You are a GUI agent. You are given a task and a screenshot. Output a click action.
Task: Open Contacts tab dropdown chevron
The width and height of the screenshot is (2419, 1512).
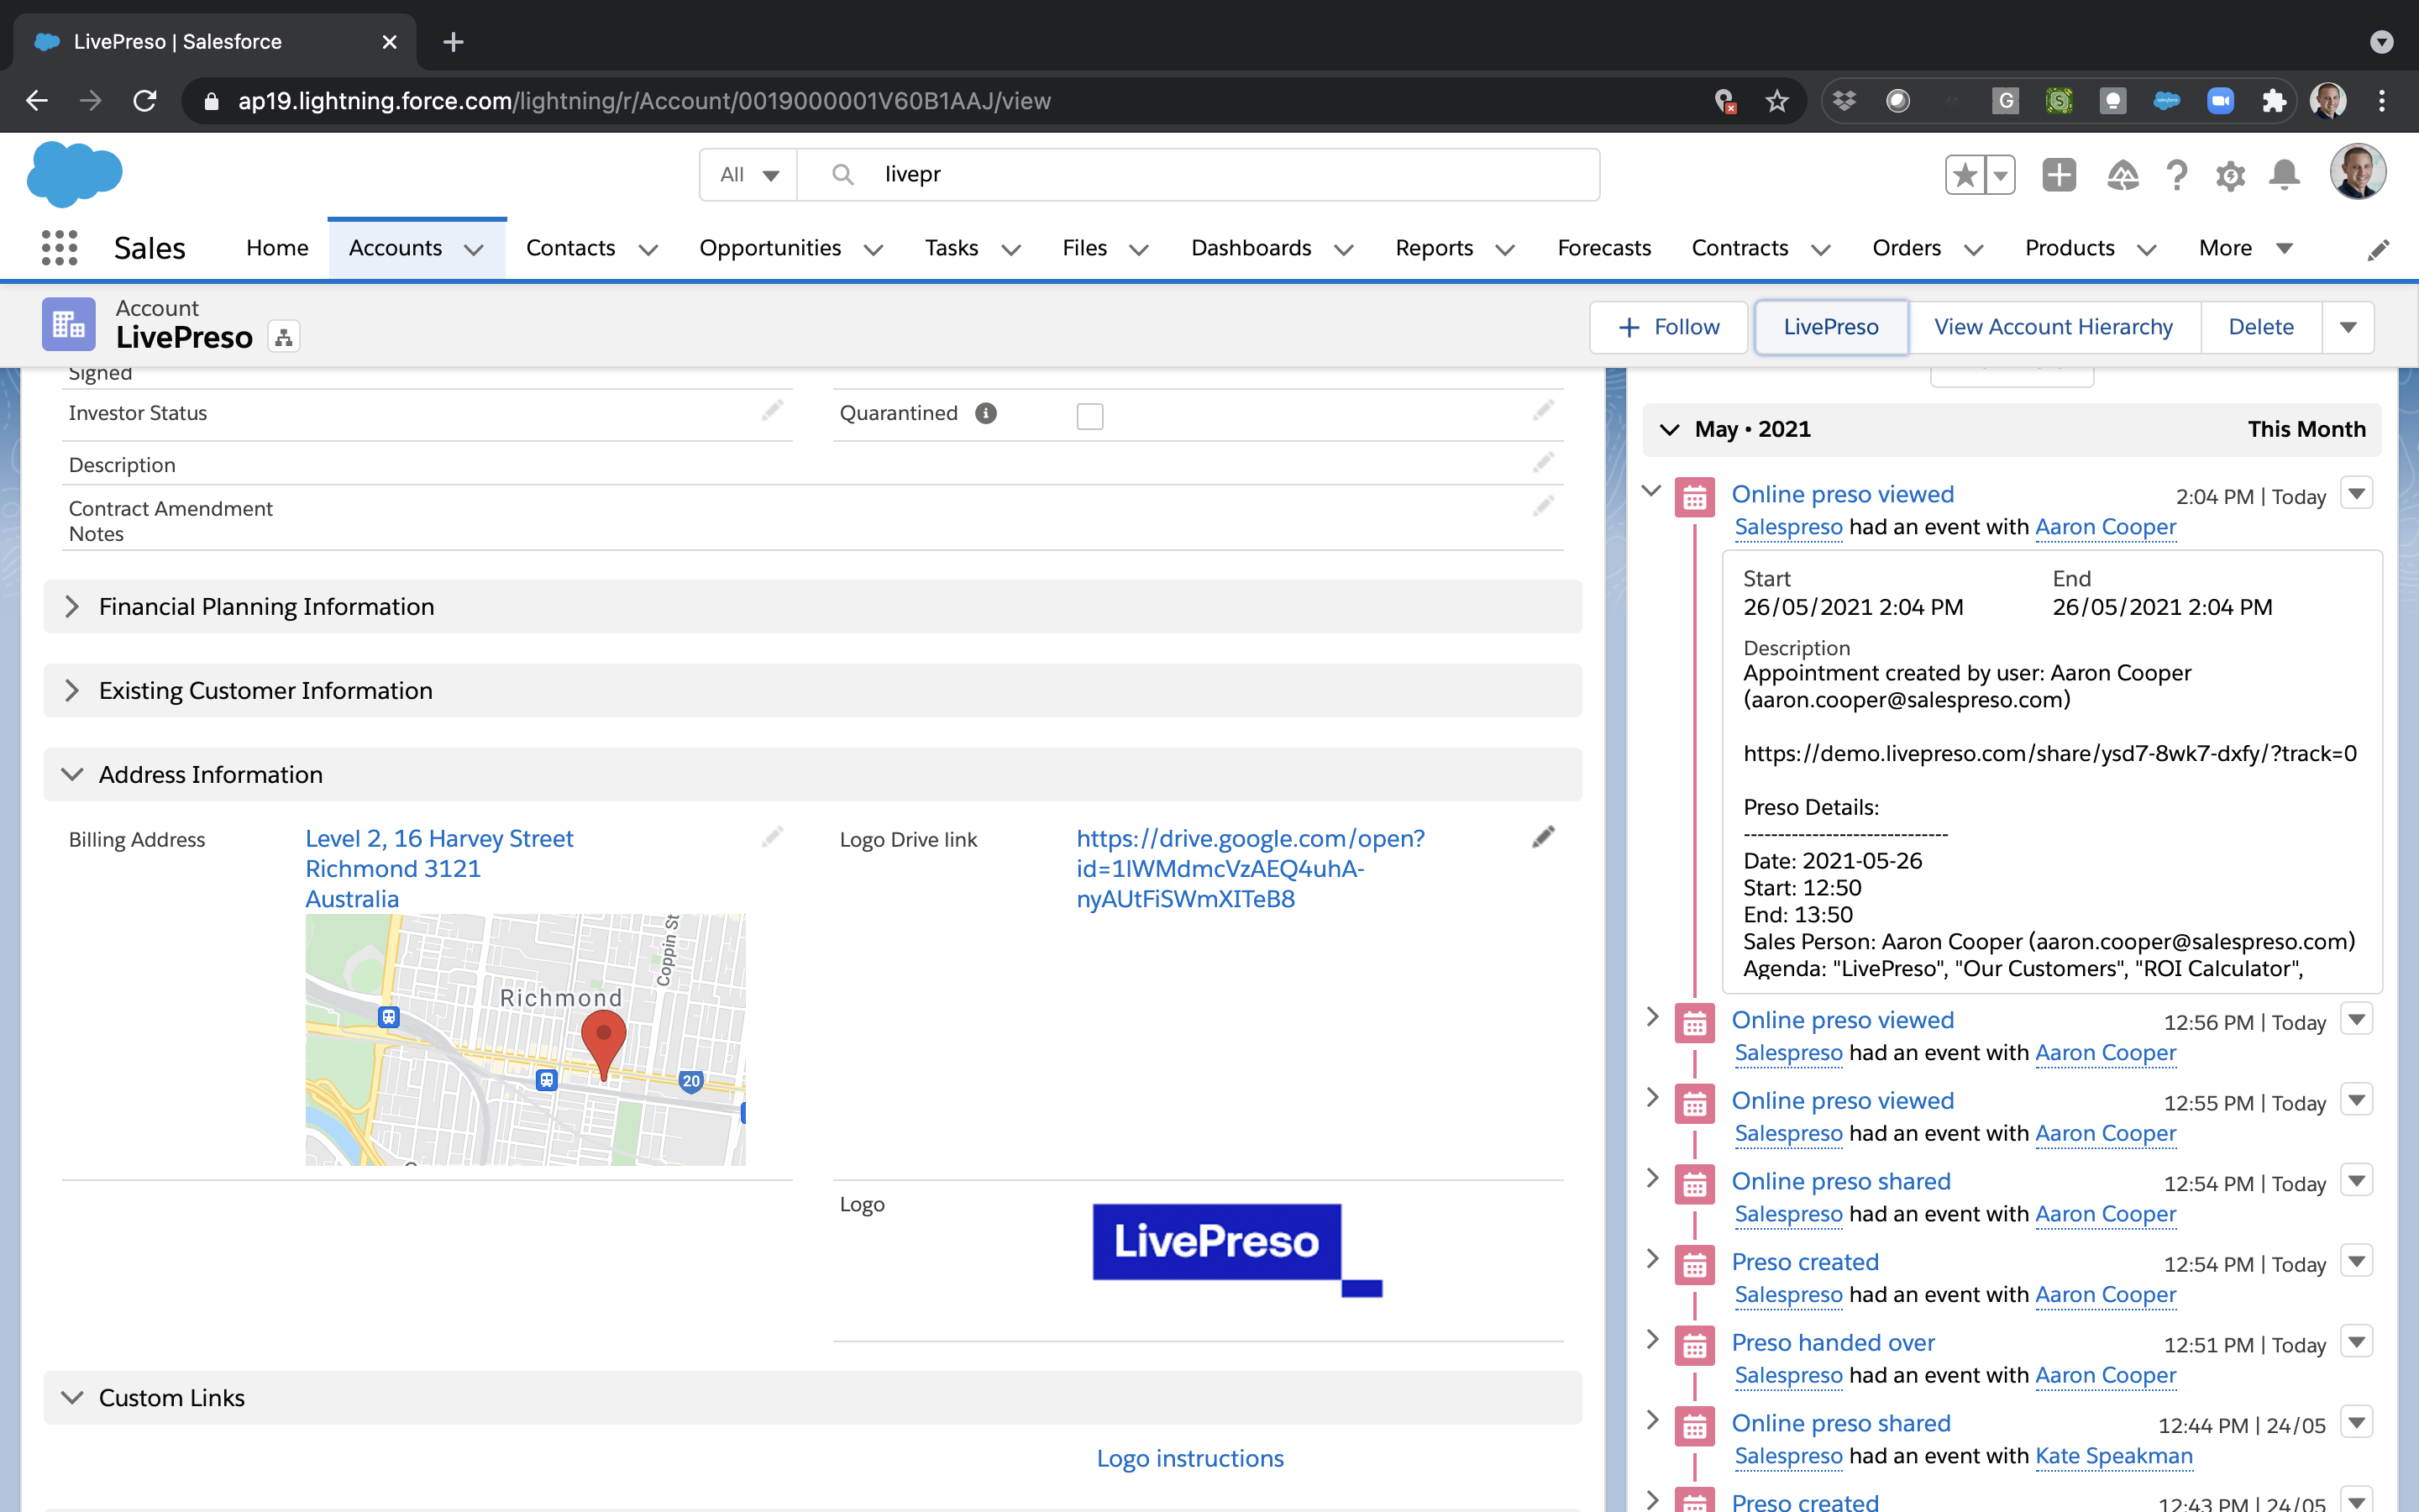[648, 249]
